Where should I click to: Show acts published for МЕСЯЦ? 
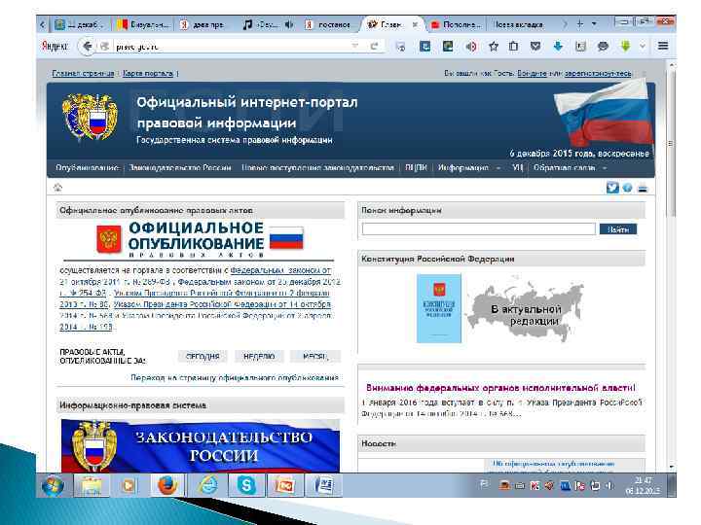tap(315, 356)
